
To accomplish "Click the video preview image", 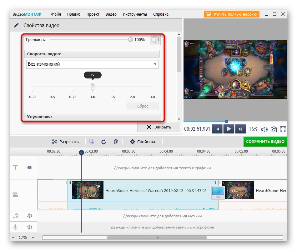I will tap(235, 69).
